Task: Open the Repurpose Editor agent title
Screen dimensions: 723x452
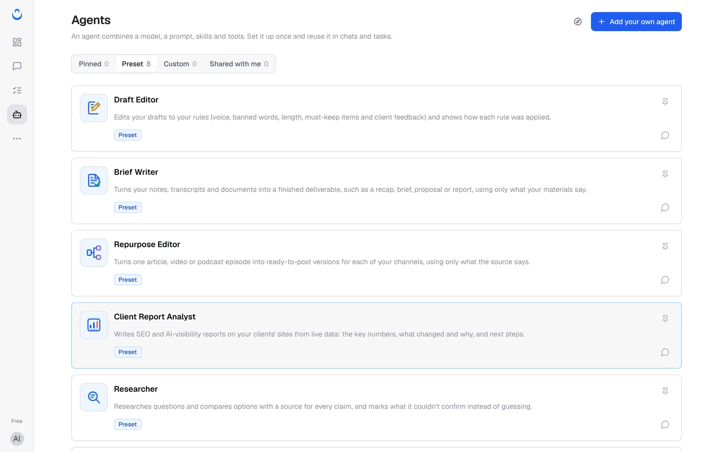Action: [147, 245]
